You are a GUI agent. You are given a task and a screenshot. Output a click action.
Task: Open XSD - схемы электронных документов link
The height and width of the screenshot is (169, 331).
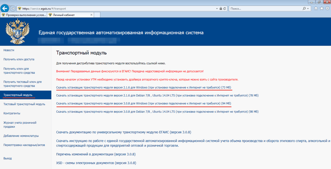pos(96,163)
